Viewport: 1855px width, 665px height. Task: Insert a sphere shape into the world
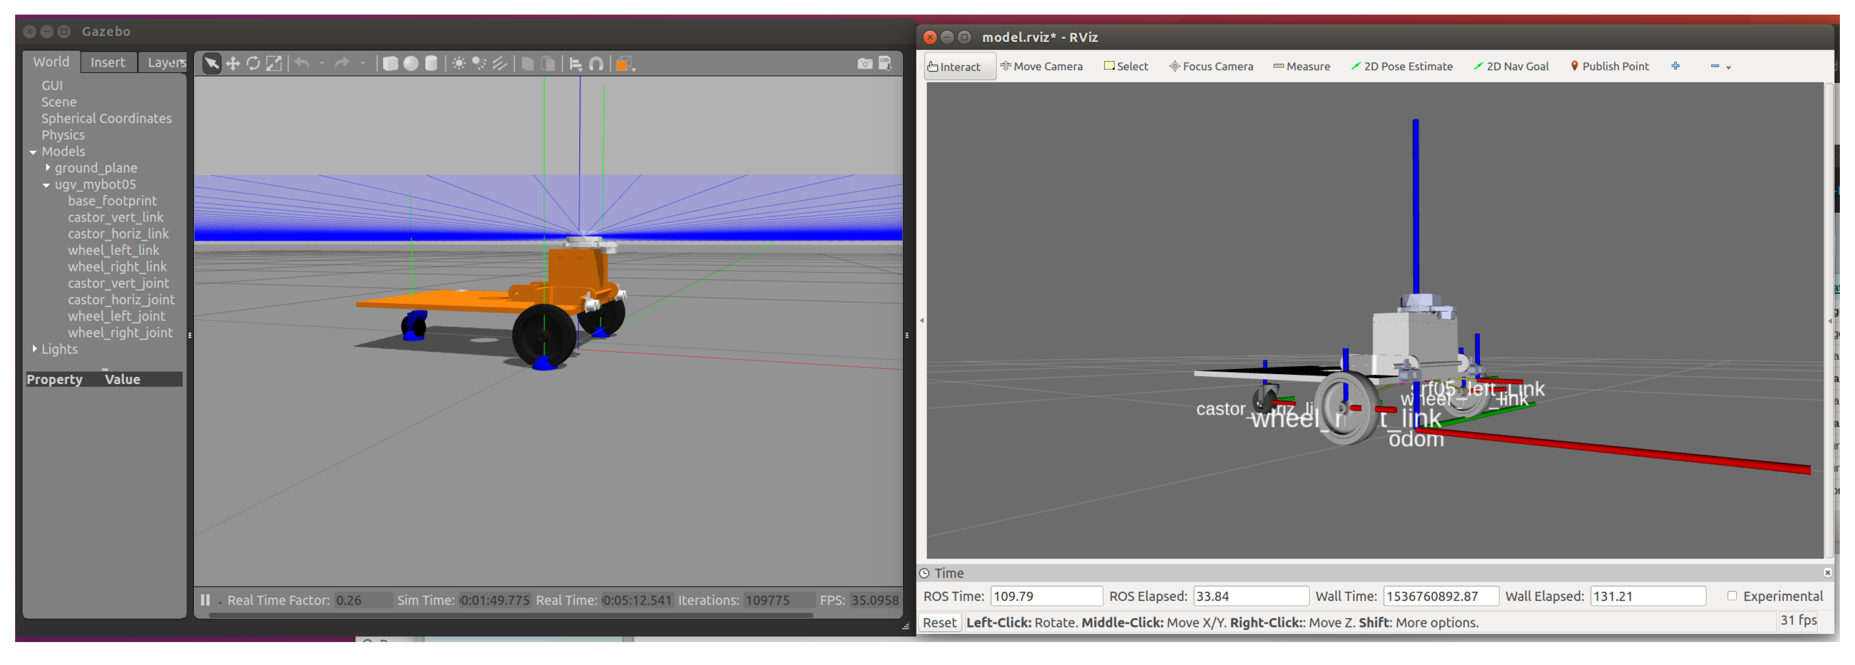click(411, 64)
